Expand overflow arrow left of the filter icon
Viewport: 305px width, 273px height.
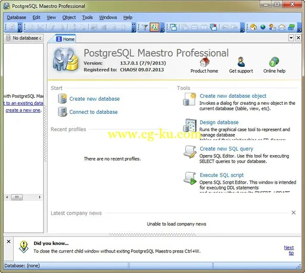(x=134, y=27)
